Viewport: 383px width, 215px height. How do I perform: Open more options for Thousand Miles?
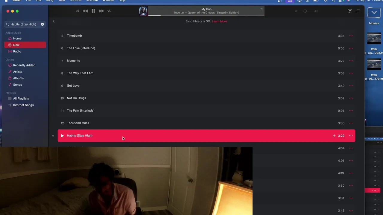pos(351,123)
